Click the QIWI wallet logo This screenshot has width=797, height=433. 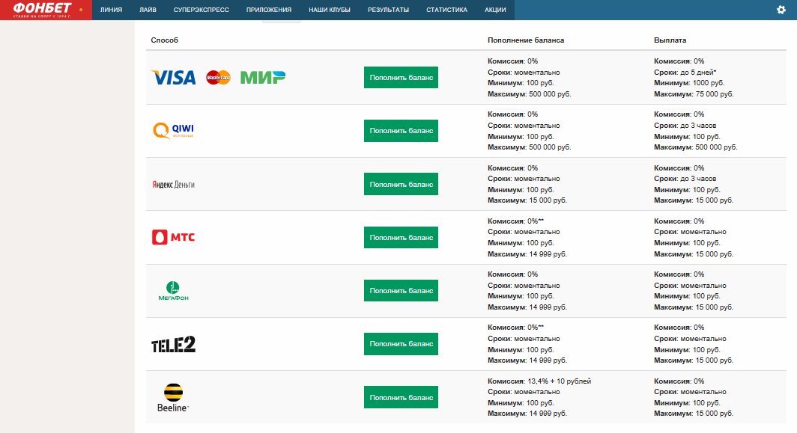pyautogui.click(x=173, y=130)
